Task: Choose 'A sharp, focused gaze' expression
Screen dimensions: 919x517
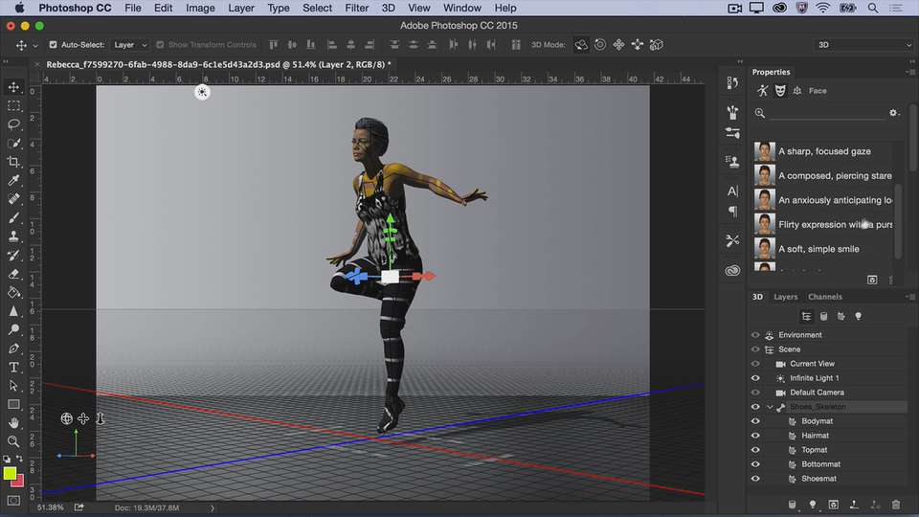Action: (x=823, y=151)
